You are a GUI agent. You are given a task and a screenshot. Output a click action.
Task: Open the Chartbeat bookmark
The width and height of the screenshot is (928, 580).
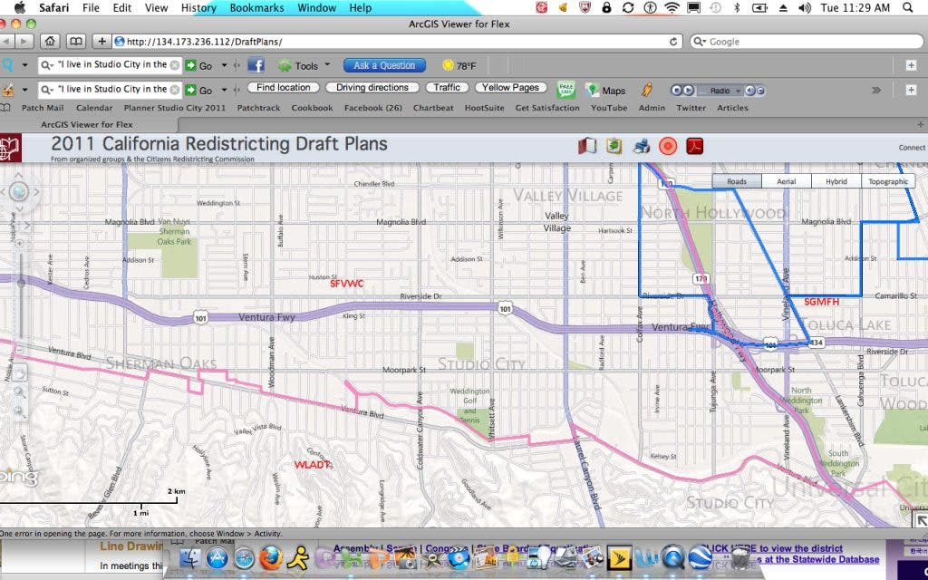click(x=433, y=108)
